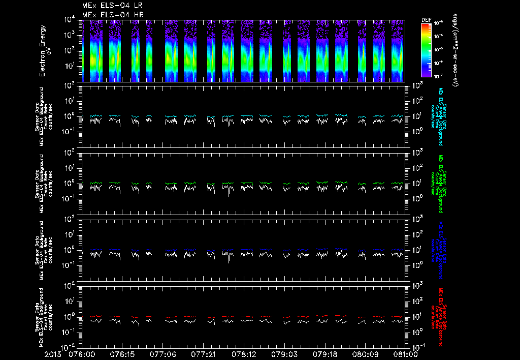
Task: Click the '078:12' time axis tick label
Action: pyautogui.click(x=244, y=354)
